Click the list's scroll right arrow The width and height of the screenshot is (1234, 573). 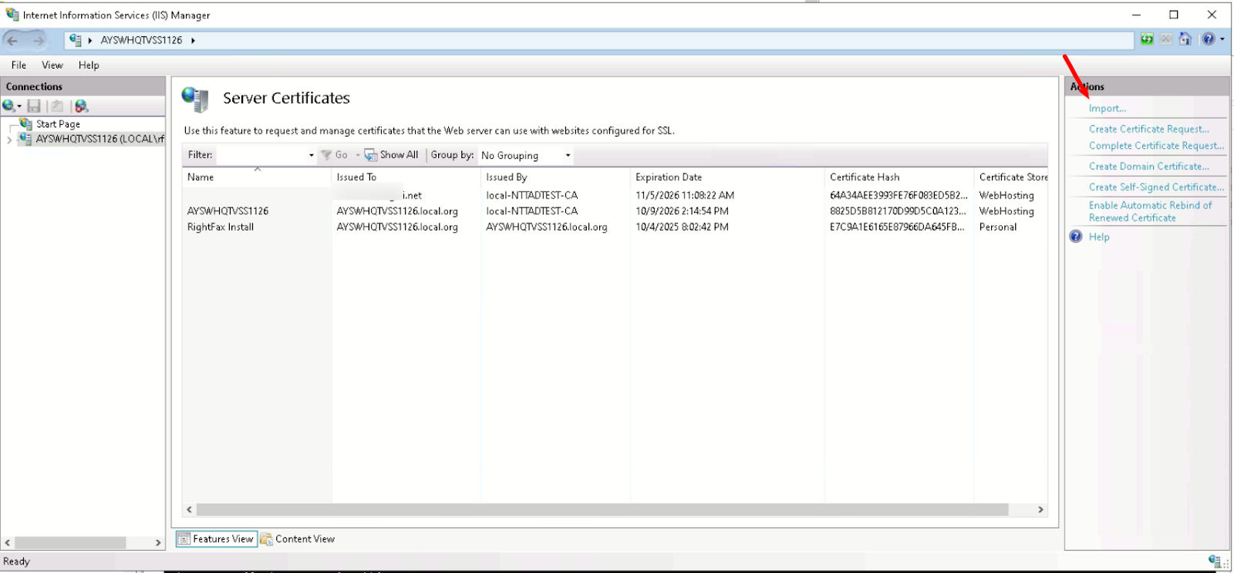tap(1040, 510)
